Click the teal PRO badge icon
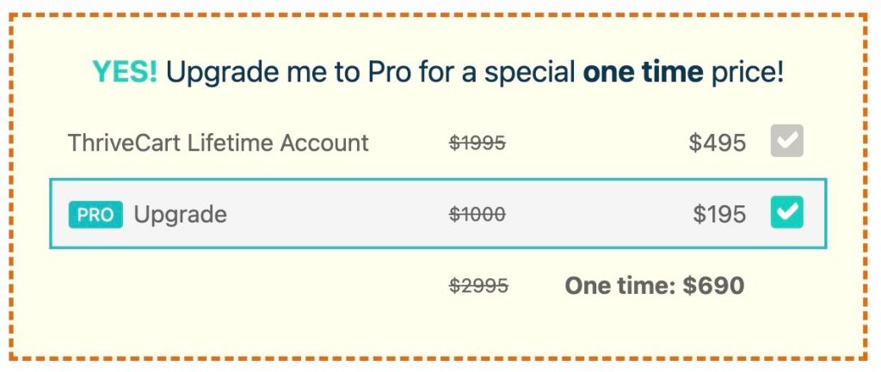Viewport: 881px width, 372px height. [x=95, y=214]
